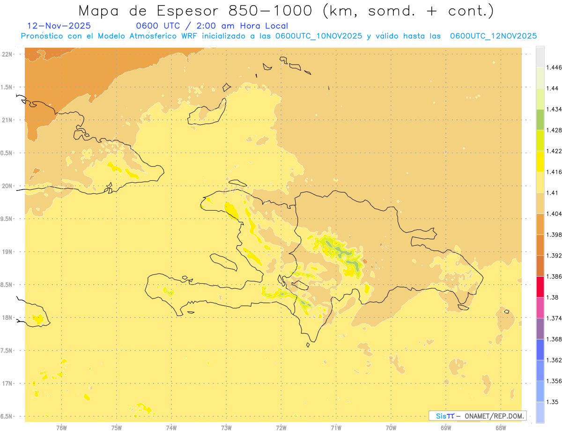
Task: Click the '68W' longitude label
Action: [x=500, y=428]
